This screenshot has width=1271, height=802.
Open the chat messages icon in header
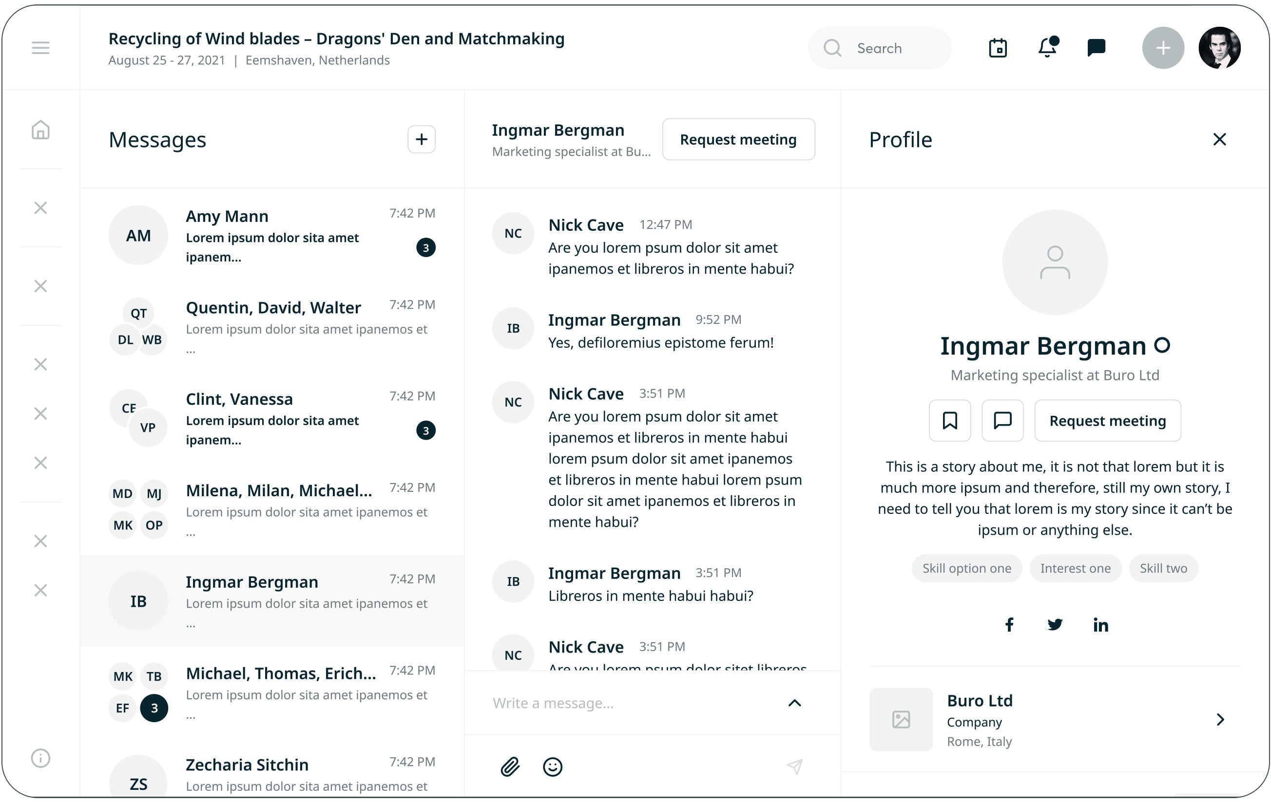click(1097, 48)
